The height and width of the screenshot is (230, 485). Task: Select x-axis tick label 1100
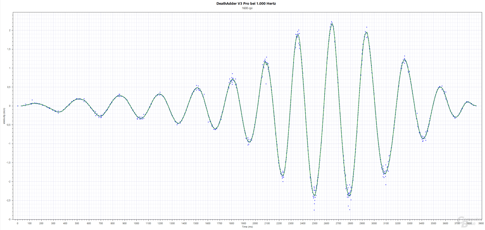148,223
